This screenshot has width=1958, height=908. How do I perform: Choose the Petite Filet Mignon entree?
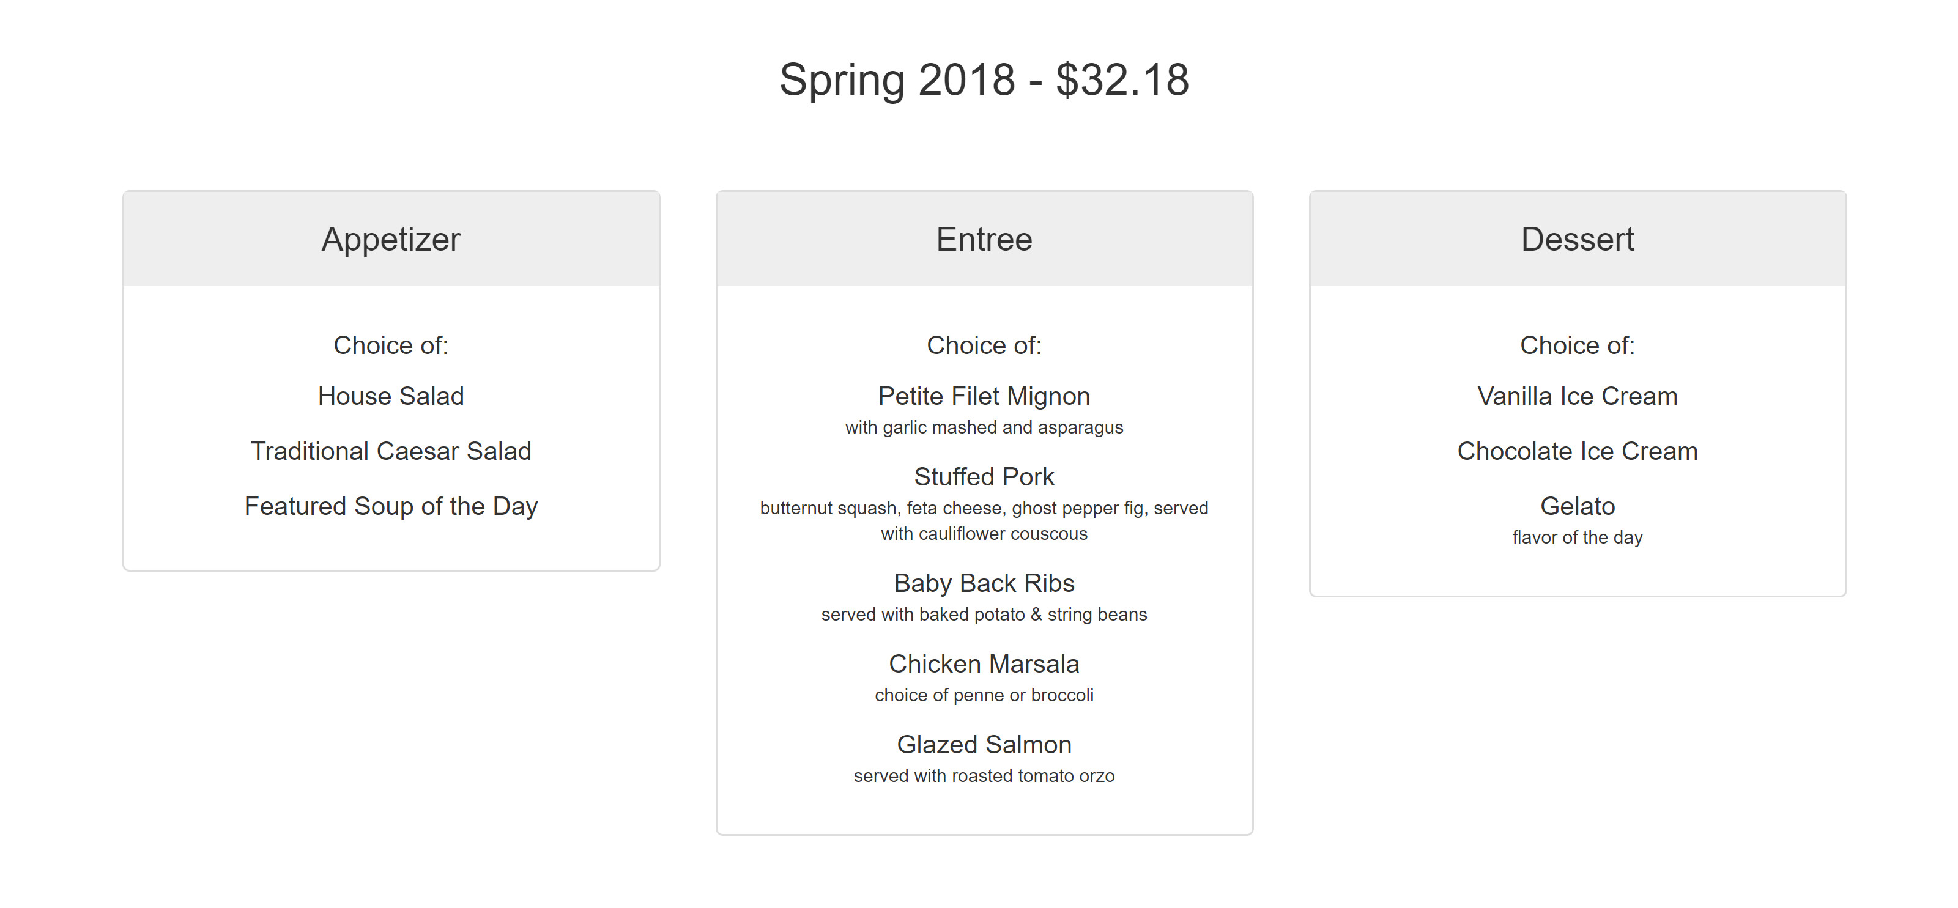coord(984,396)
